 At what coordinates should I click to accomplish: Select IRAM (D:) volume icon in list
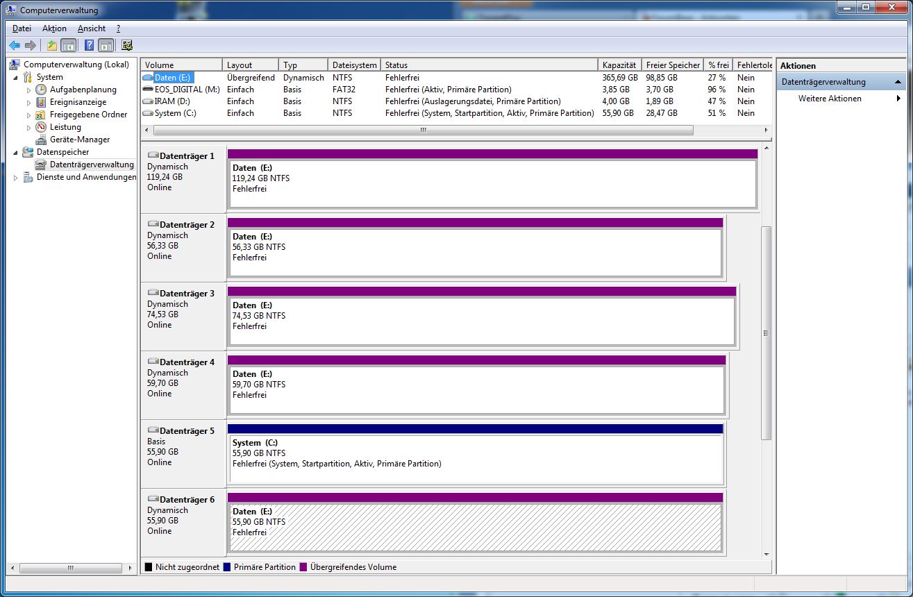(x=147, y=101)
